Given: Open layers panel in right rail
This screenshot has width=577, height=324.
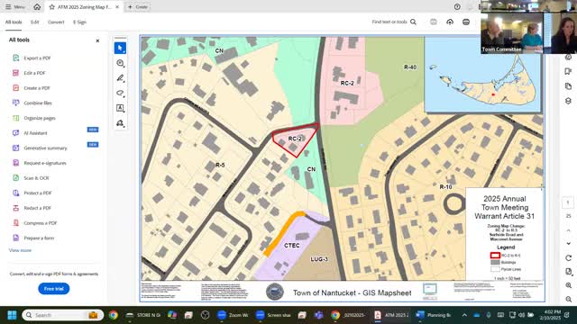Looking at the screenshot, I should pos(568,101).
